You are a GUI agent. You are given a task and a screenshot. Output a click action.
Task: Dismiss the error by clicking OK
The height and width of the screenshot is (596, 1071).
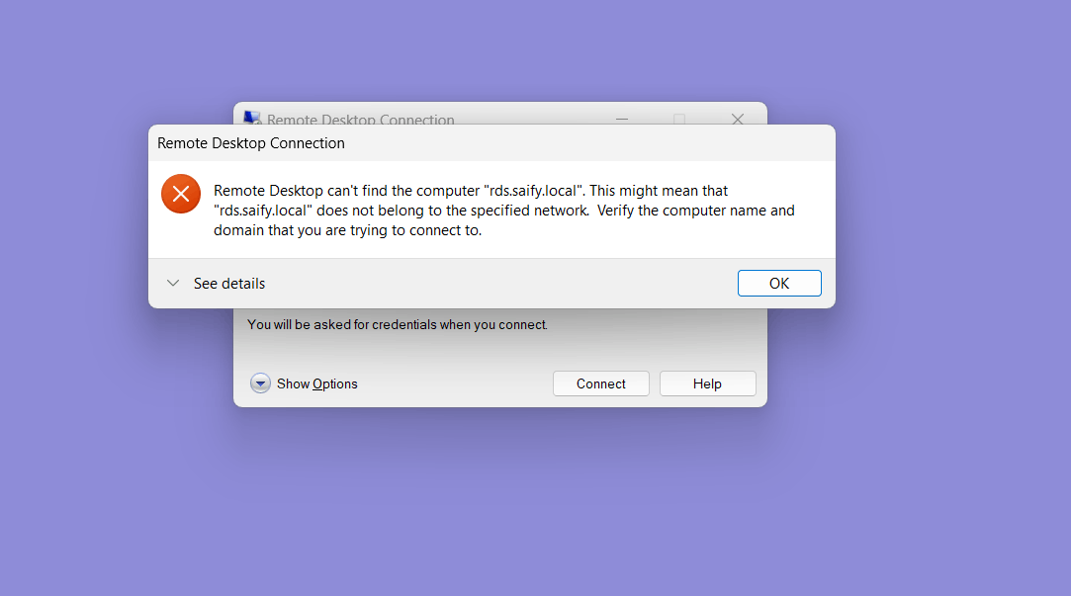779,283
